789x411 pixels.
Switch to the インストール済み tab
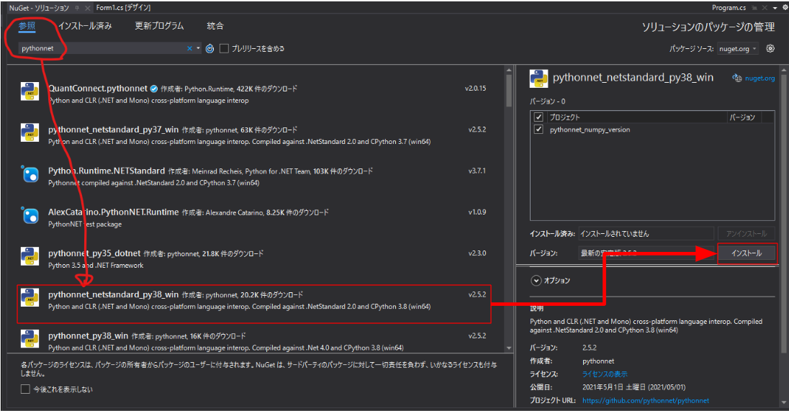[85, 26]
